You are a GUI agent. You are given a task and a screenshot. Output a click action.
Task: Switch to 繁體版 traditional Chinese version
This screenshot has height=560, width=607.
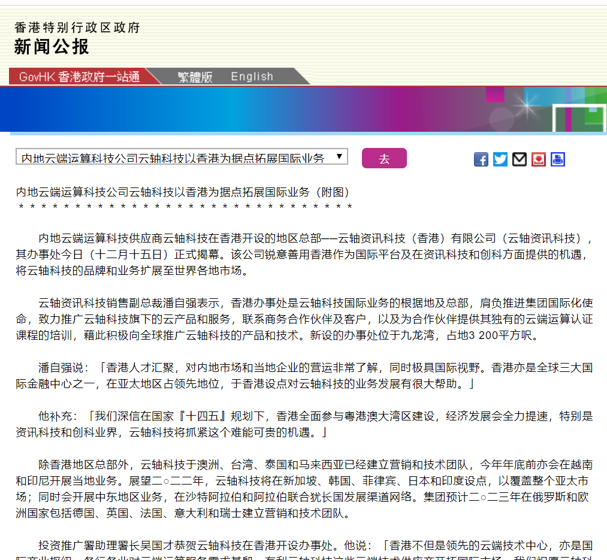pos(195,77)
